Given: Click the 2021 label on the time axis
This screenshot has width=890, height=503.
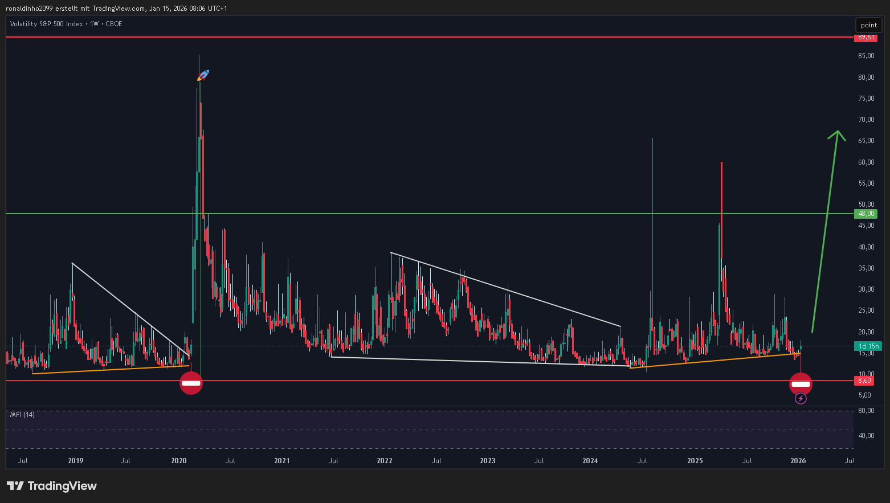Looking at the screenshot, I should pos(281,461).
